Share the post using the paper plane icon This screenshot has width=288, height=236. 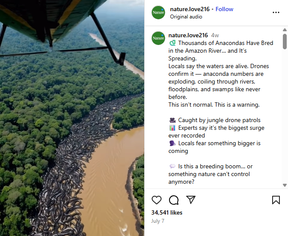pyautogui.click(x=191, y=200)
